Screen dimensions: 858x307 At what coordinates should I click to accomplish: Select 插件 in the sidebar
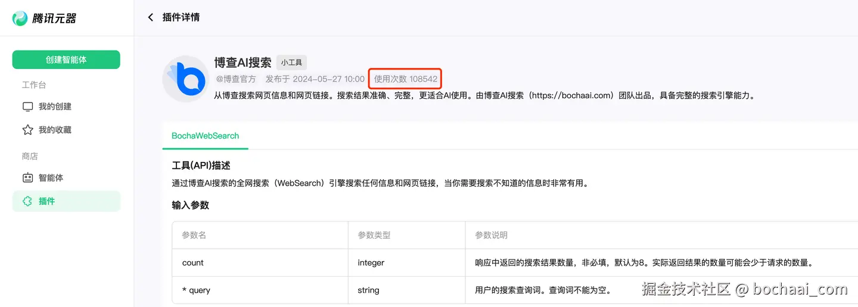pos(66,201)
